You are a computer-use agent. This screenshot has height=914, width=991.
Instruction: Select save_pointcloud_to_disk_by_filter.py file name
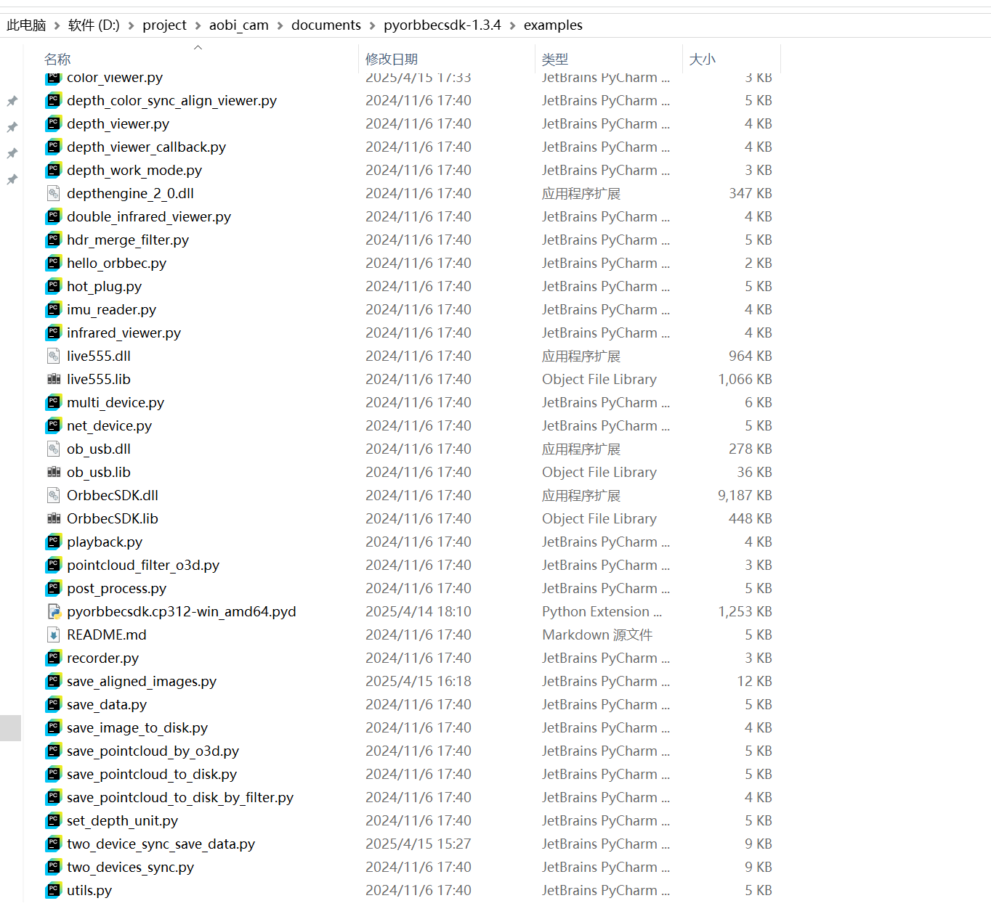tap(180, 797)
